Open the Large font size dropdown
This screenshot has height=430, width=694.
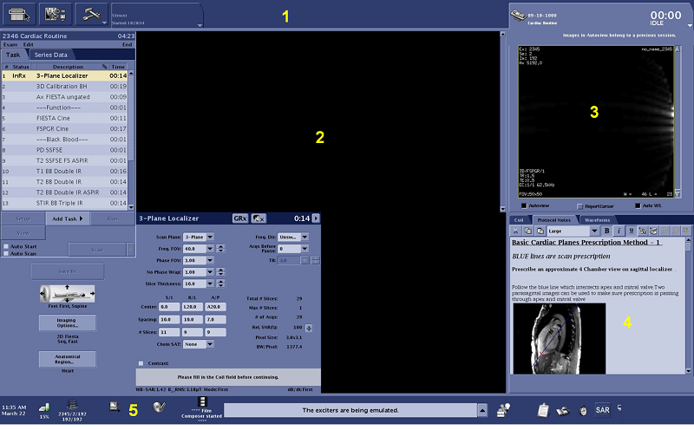[x=570, y=231]
